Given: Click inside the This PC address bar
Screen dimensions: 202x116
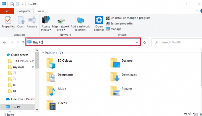Looking at the screenshot, I should [83, 42].
